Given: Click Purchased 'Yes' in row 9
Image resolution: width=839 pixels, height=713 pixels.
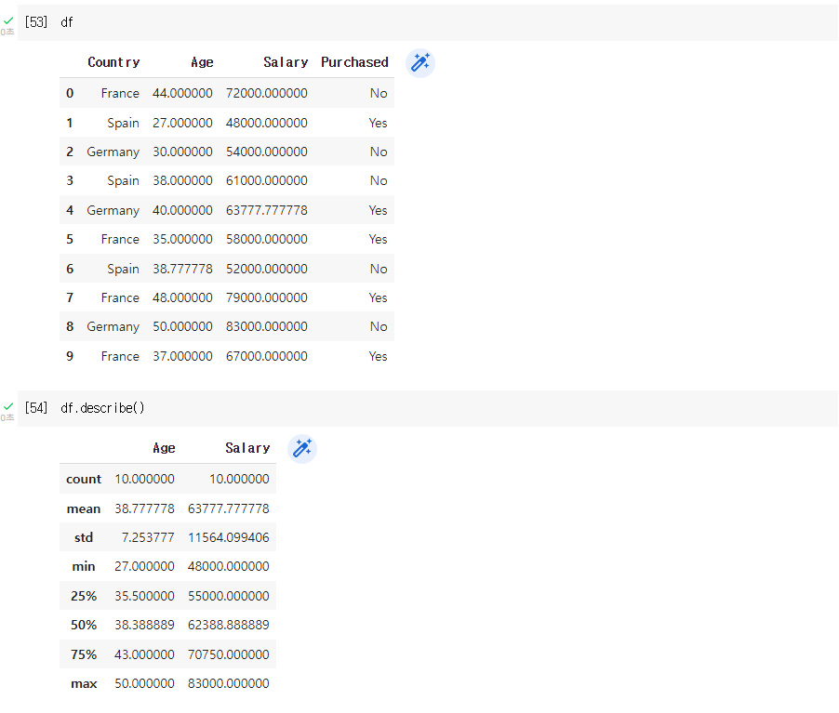Looking at the screenshot, I should 378,357.
